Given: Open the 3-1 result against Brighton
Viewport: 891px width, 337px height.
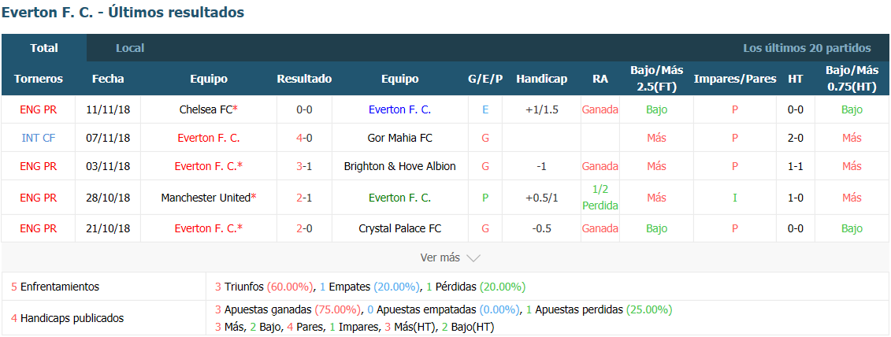Looking at the screenshot, I should 305,166.
